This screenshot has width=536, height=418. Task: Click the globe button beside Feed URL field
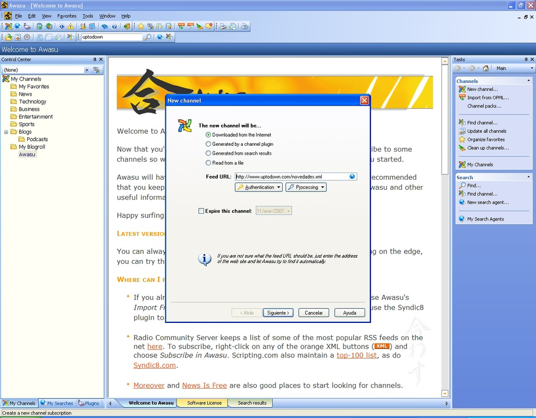pos(352,177)
